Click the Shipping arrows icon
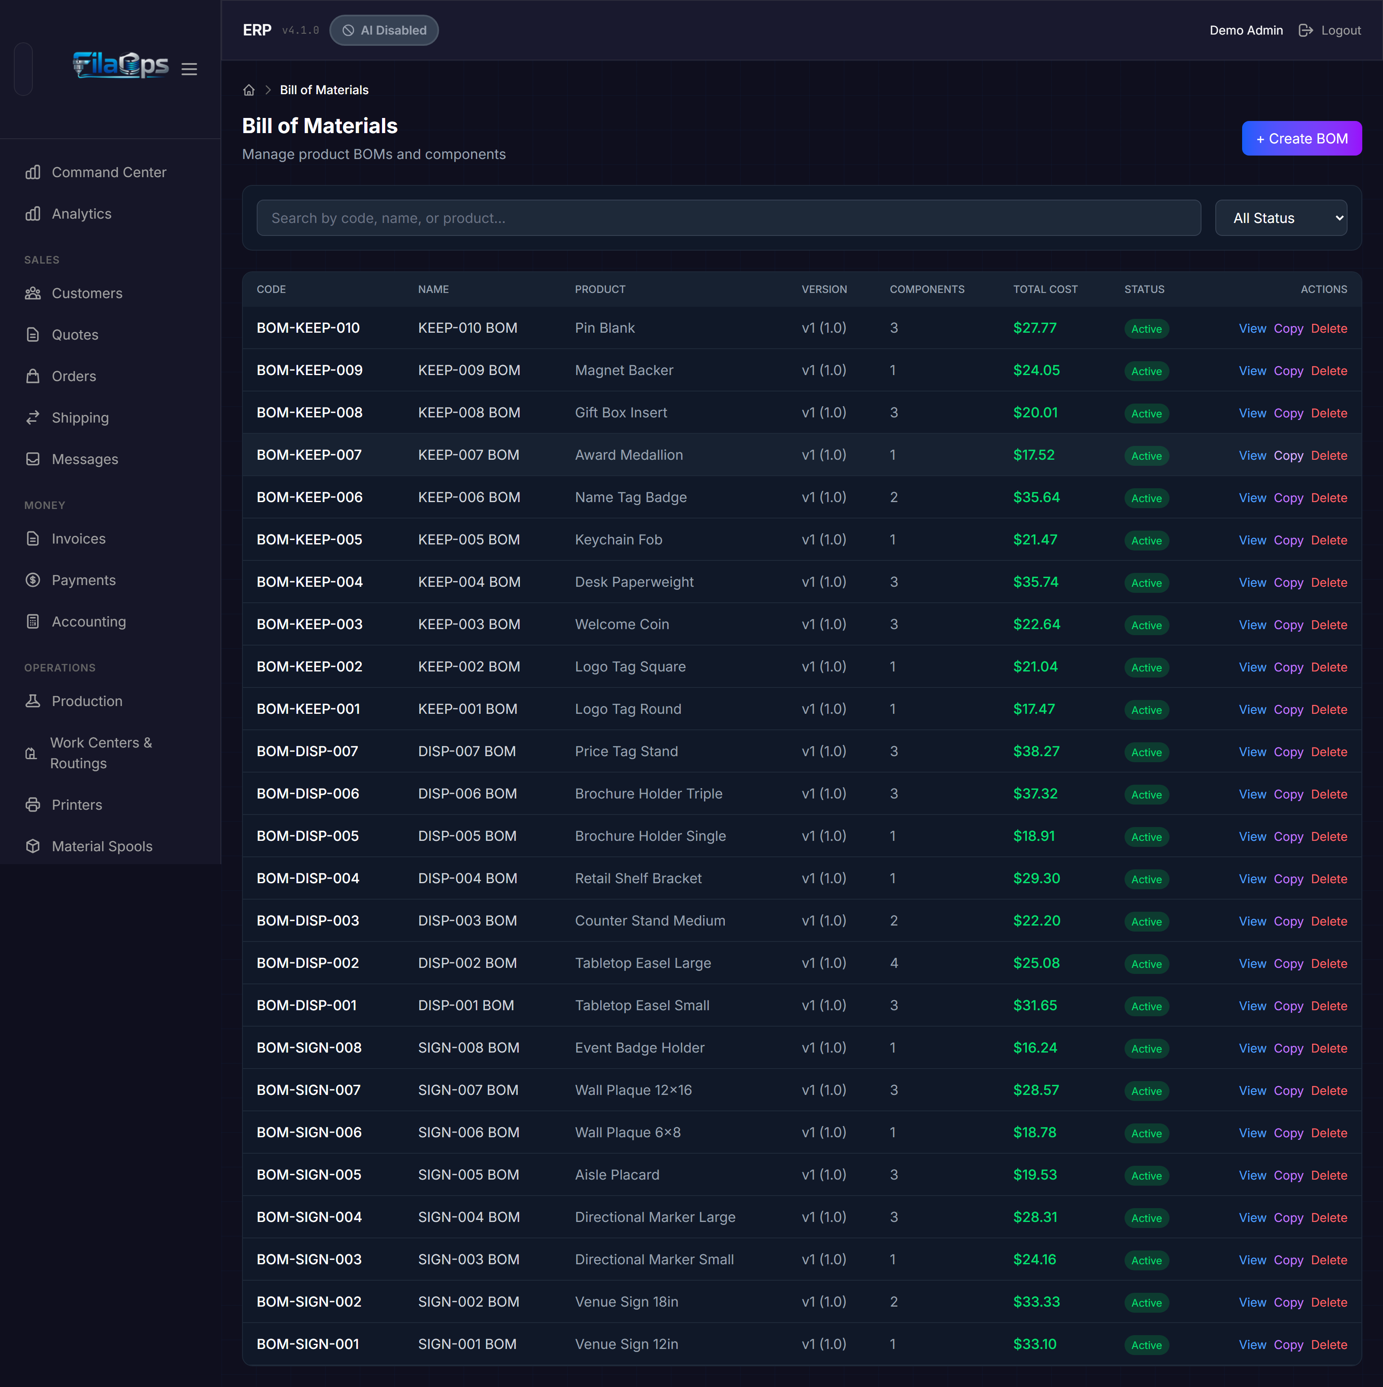Screen dimensions: 1383x1387 tap(33, 418)
